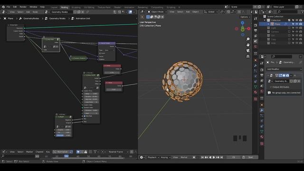304x171 pixels.
Task: Click the pan view hand icon
Action: pos(248,45)
